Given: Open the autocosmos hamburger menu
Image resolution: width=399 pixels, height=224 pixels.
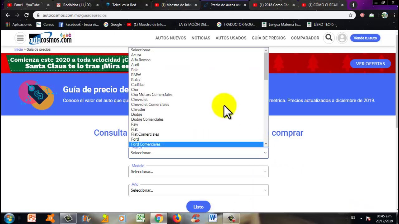Looking at the screenshot, I should pos(20,38).
